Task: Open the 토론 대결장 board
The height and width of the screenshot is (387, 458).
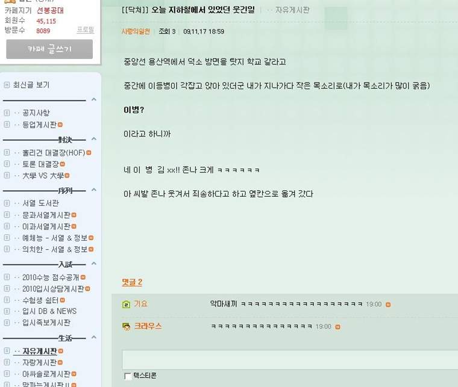Action: pyautogui.click(x=40, y=164)
